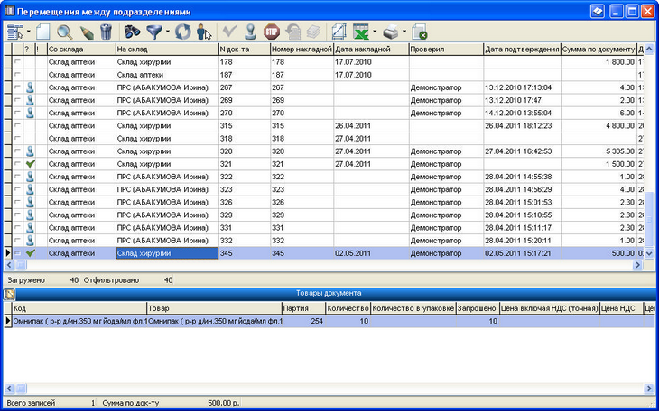Viewport: 659px width, 411px height.
Task: Tick the checkbox for document 315
Action: [17, 125]
